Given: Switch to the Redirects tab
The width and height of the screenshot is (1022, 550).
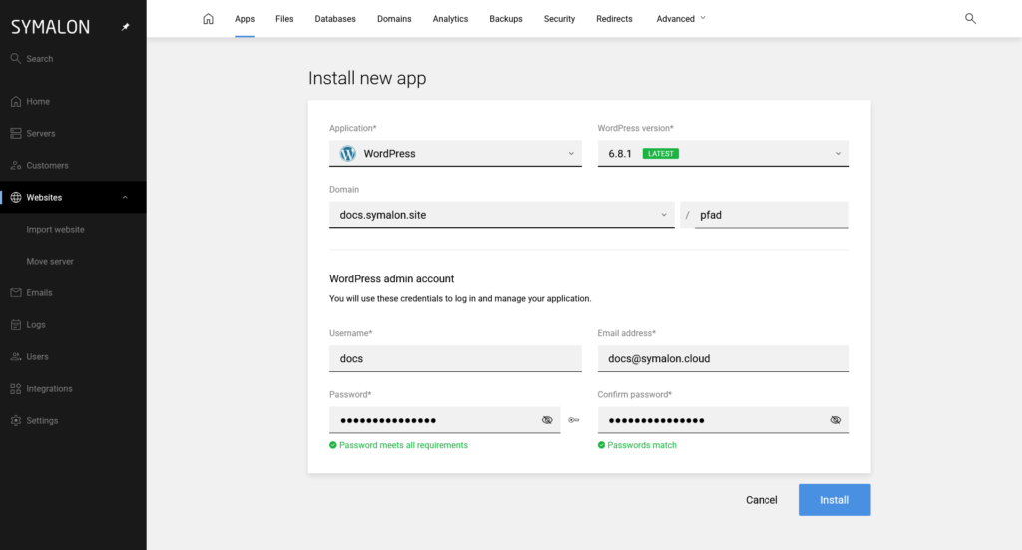Looking at the screenshot, I should click(x=614, y=18).
